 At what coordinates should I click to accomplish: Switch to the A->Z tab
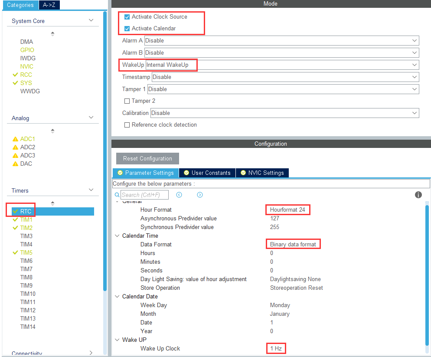click(x=49, y=5)
